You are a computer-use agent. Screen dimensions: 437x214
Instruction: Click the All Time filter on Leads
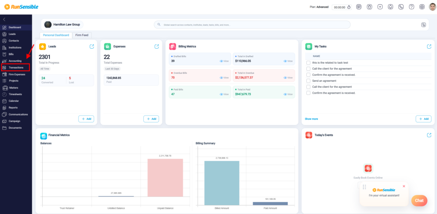pyautogui.click(x=44, y=69)
